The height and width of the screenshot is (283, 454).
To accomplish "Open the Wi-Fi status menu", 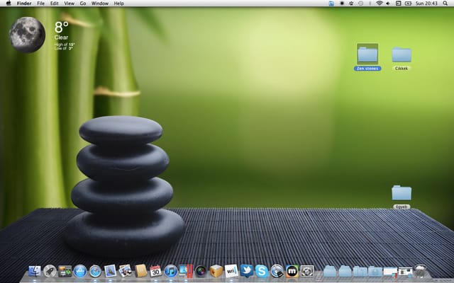I will coord(380,4).
